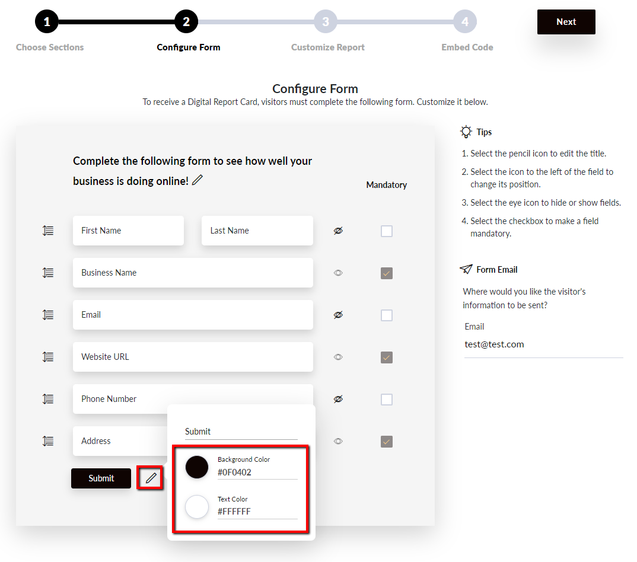This screenshot has height=562, width=637.
Task: Click the Business Name field
Action: (193, 273)
